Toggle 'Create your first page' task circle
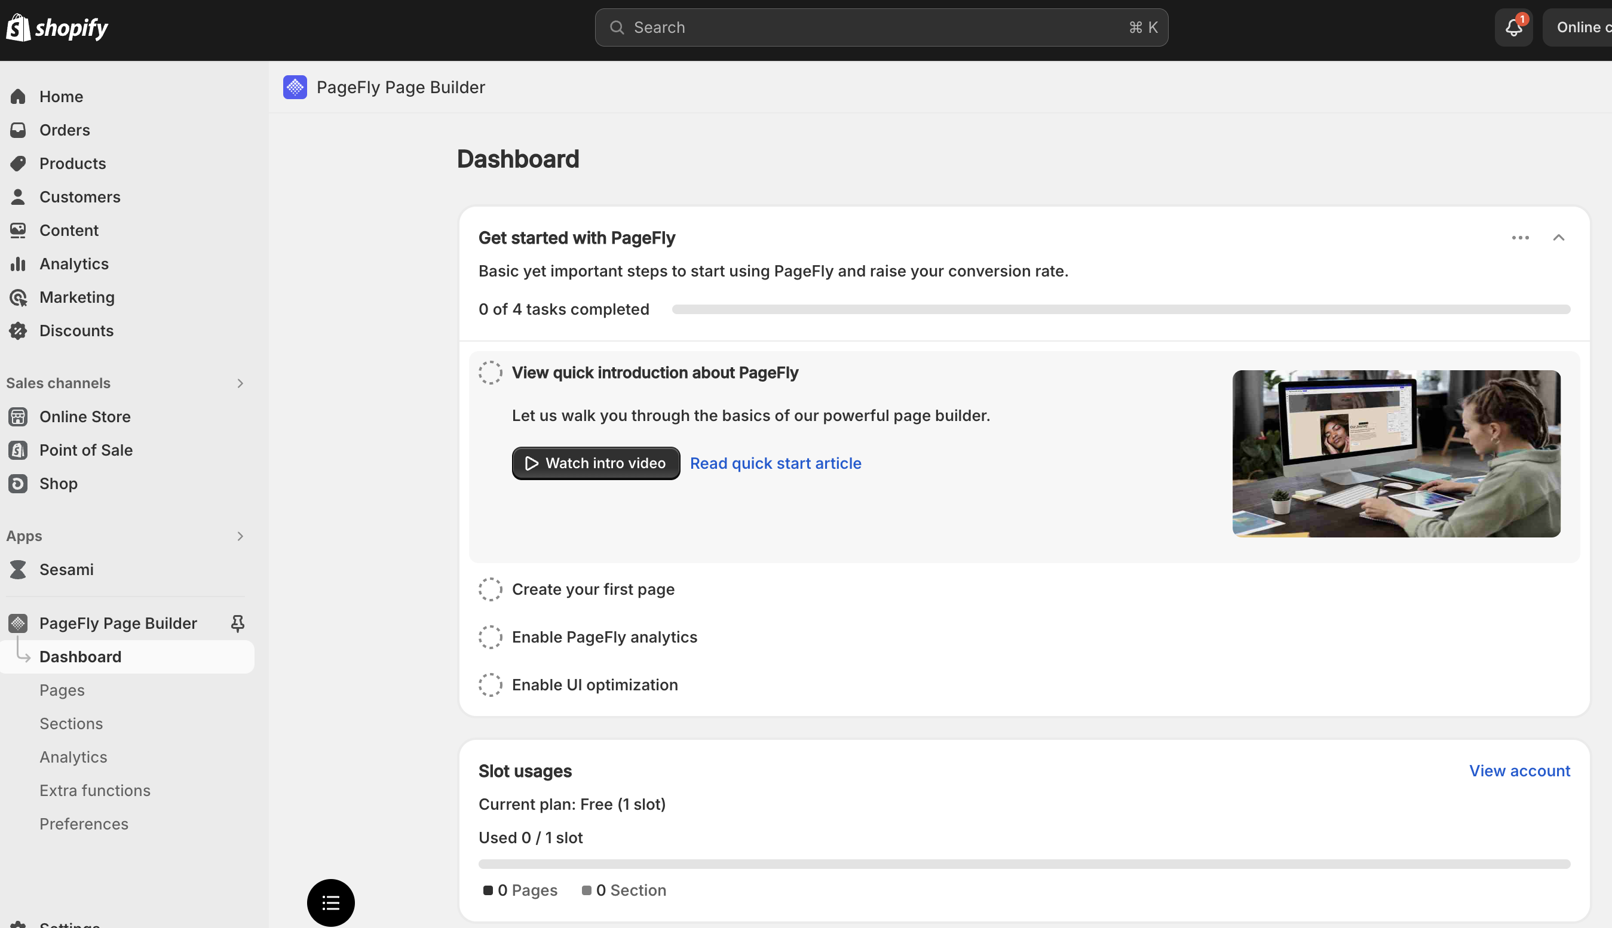Viewport: 1612px width, 928px height. tap(491, 589)
